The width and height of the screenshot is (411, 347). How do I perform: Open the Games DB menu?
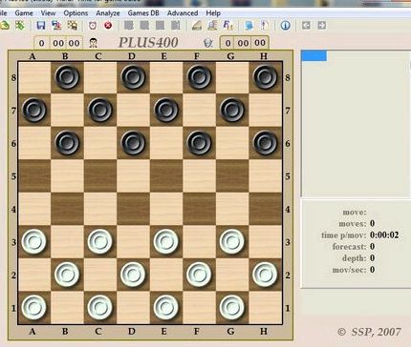point(143,13)
